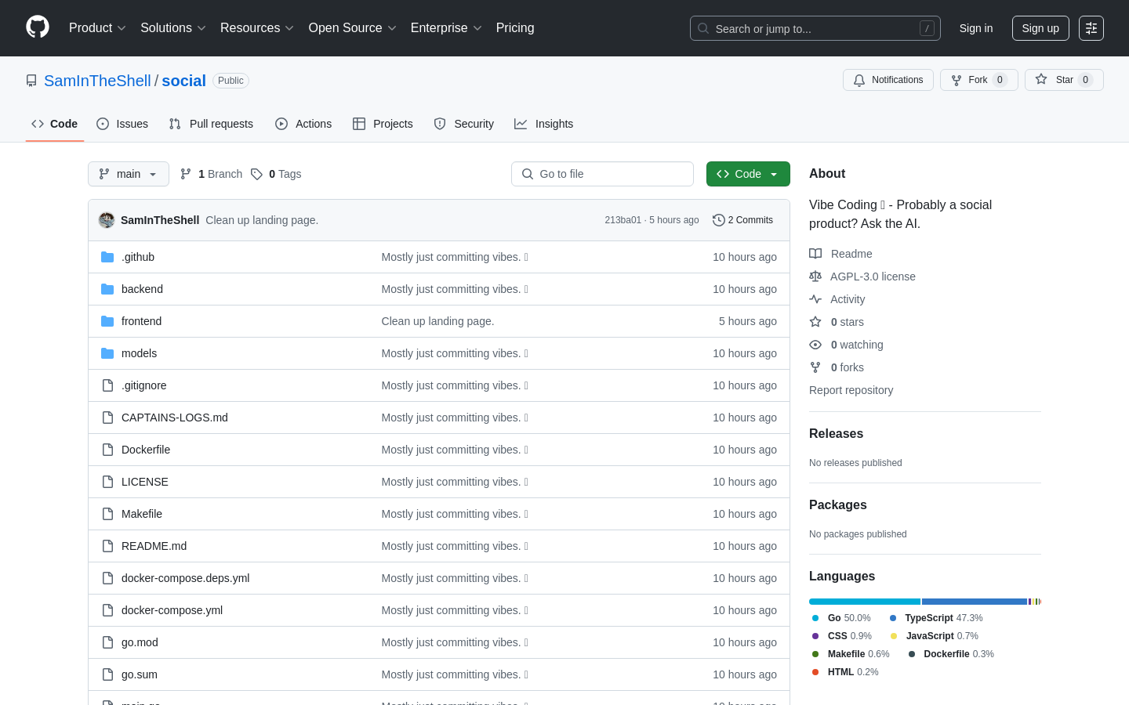Click the Activity pulse icon
Viewport: 1129px width, 705px height.
(815, 299)
